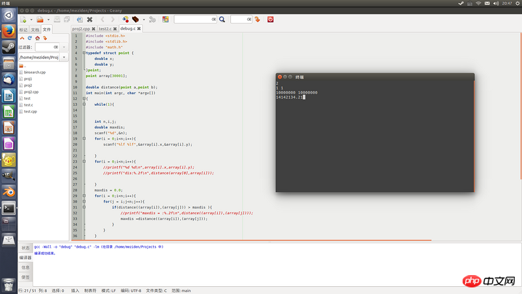Image resolution: width=522 pixels, height=294 pixels.
Task: Click the '插入' status bar entry
Action: [75, 291]
